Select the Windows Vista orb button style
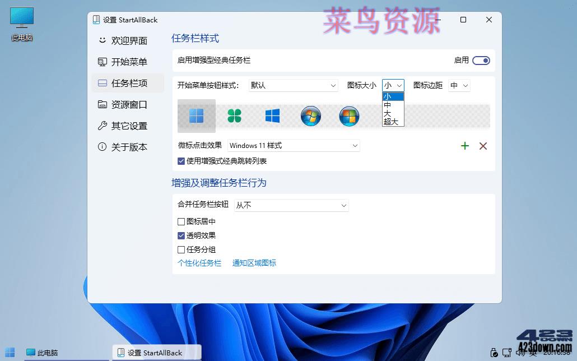The width and height of the screenshot is (577, 361). click(349, 116)
